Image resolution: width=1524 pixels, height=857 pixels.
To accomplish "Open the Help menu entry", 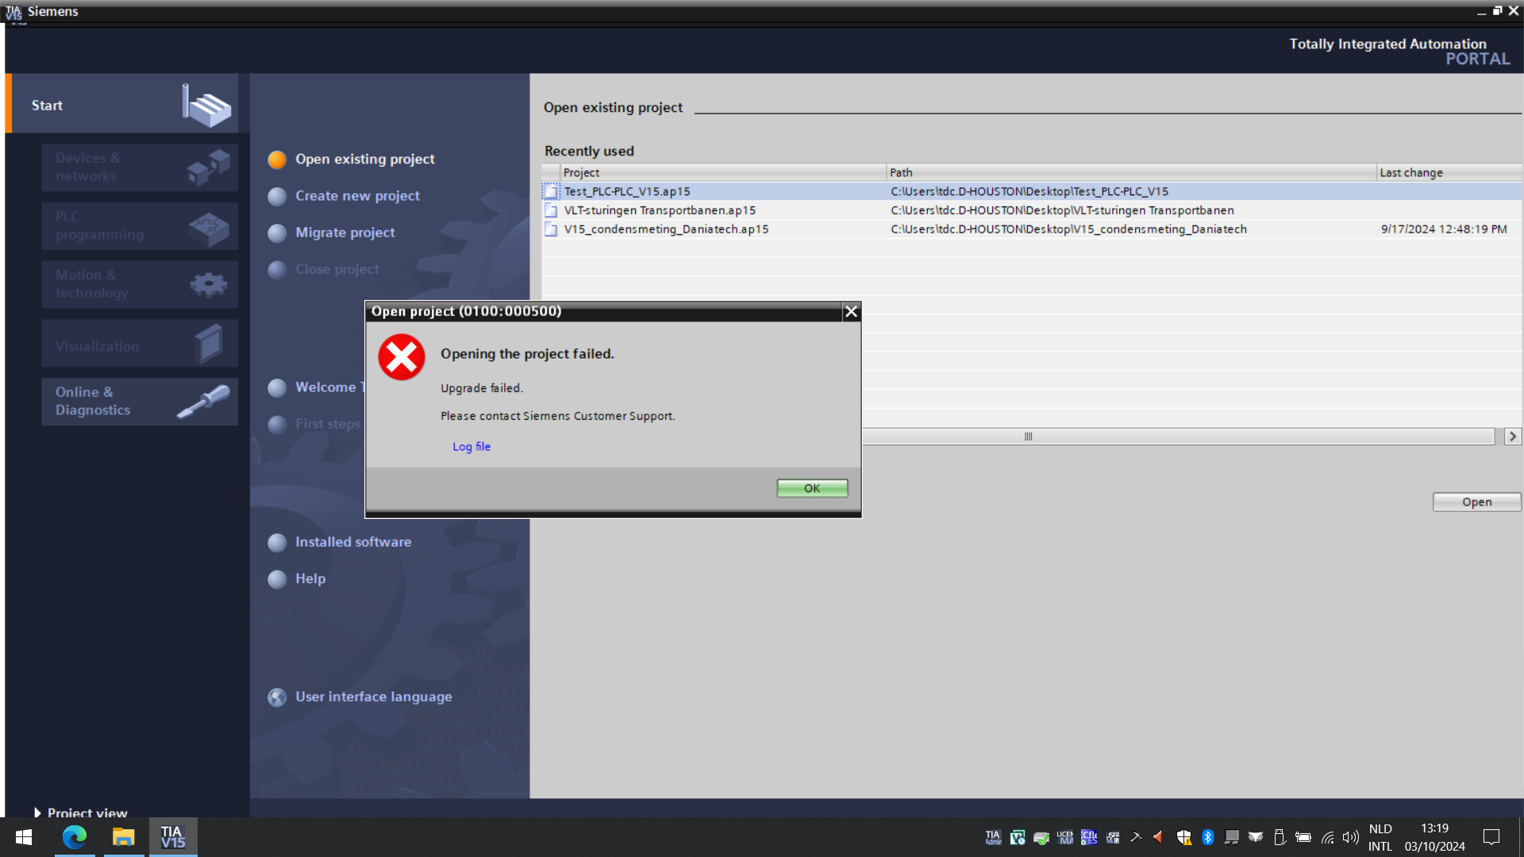I will (x=310, y=579).
